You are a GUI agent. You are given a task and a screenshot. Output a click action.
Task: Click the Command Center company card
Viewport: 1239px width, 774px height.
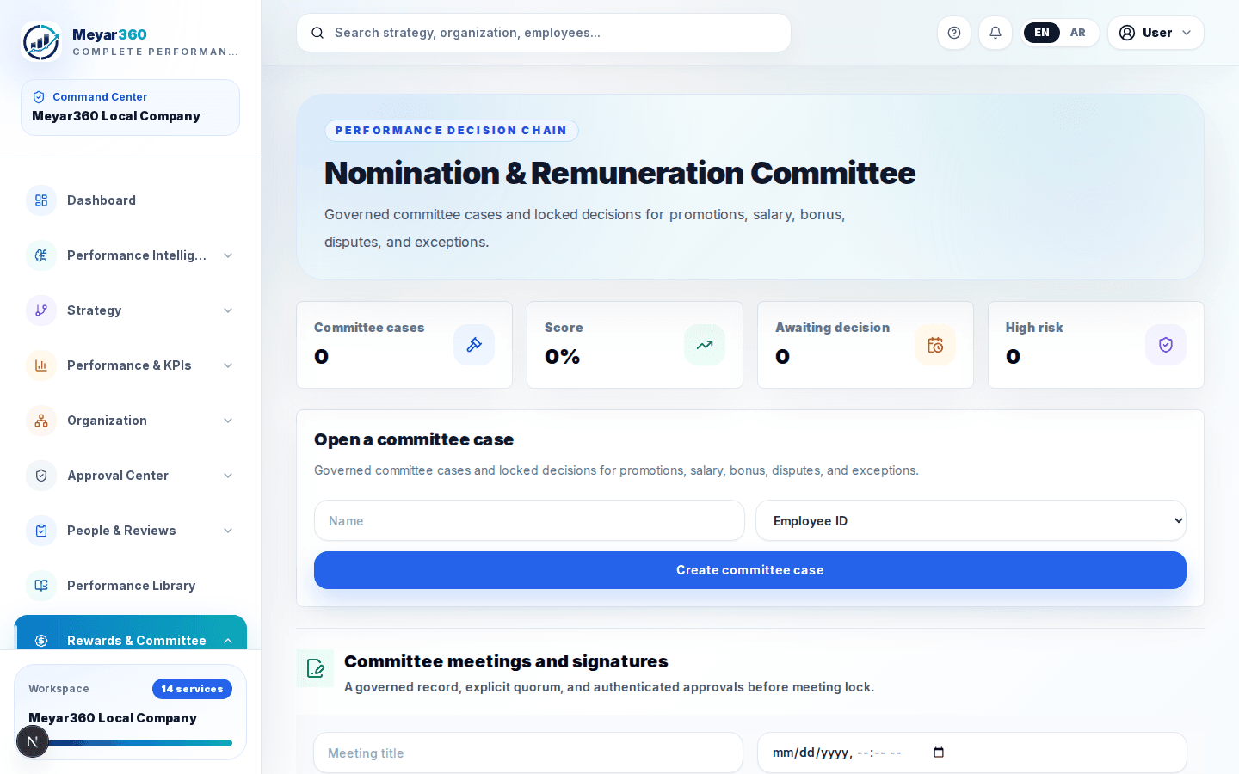(131, 107)
